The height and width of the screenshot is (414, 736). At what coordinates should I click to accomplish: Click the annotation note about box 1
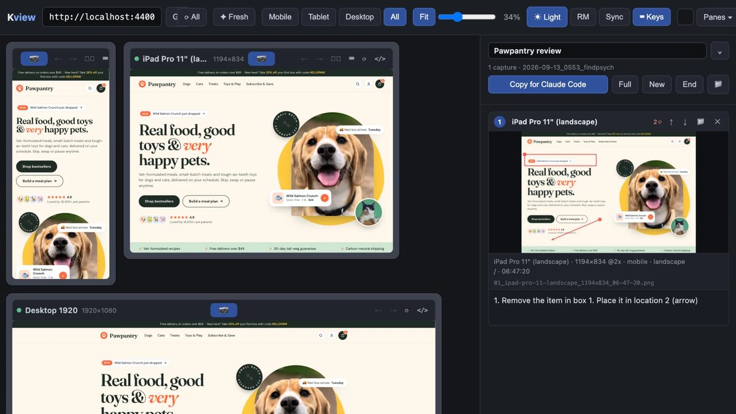point(596,301)
